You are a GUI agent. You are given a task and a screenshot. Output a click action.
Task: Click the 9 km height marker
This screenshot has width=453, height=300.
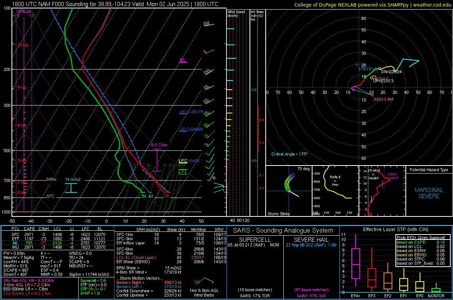[21, 87]
